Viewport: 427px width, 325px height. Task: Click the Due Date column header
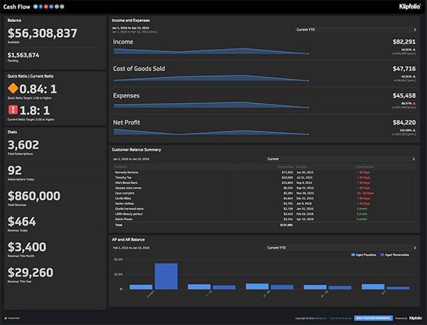(302, 167)
